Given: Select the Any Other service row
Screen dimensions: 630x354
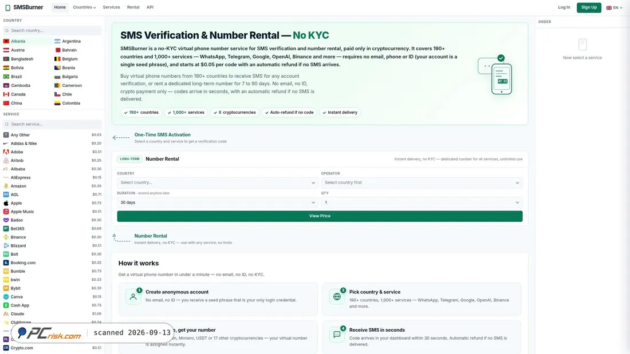Looking at the screenshot, I should tap(52, 135).
